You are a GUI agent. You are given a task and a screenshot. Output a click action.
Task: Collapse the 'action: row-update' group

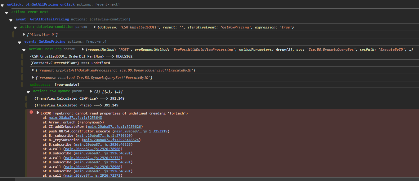pos(28,92)
